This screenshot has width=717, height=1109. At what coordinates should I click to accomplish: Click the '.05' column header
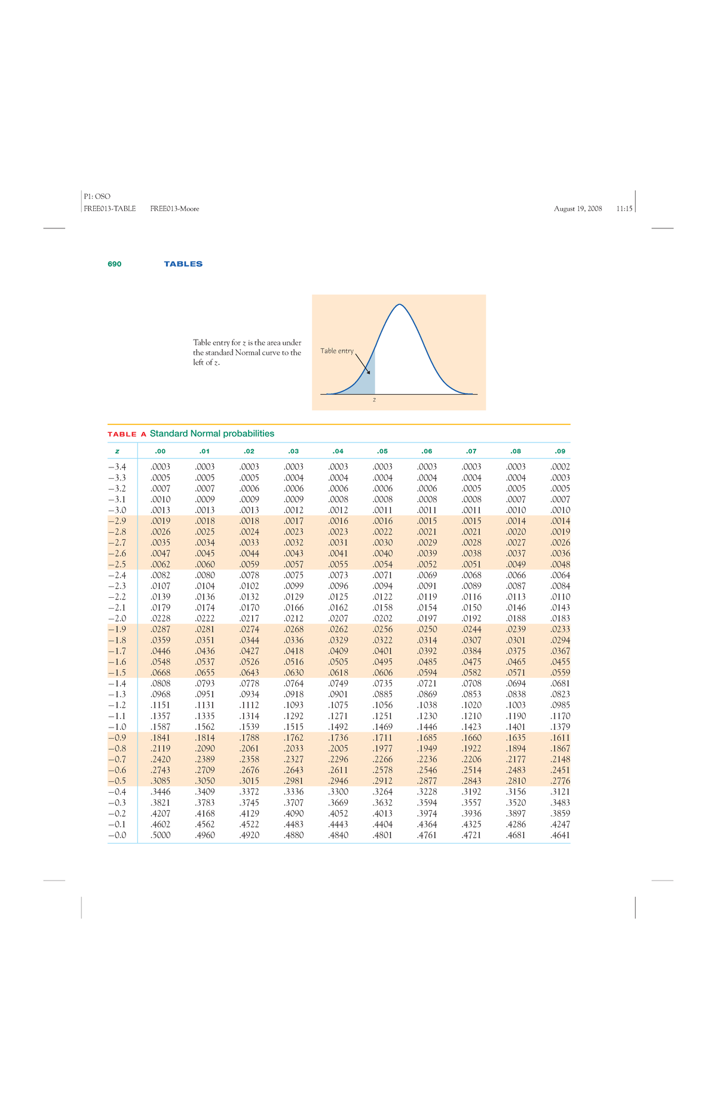tap(382, 451)
